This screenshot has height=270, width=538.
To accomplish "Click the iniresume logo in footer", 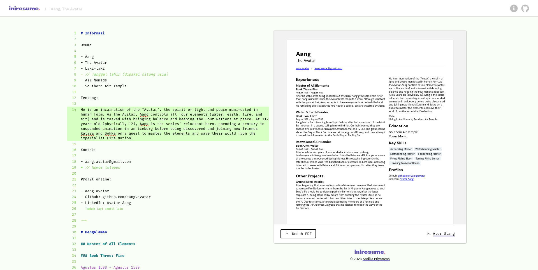I will (x=370, y=252).
